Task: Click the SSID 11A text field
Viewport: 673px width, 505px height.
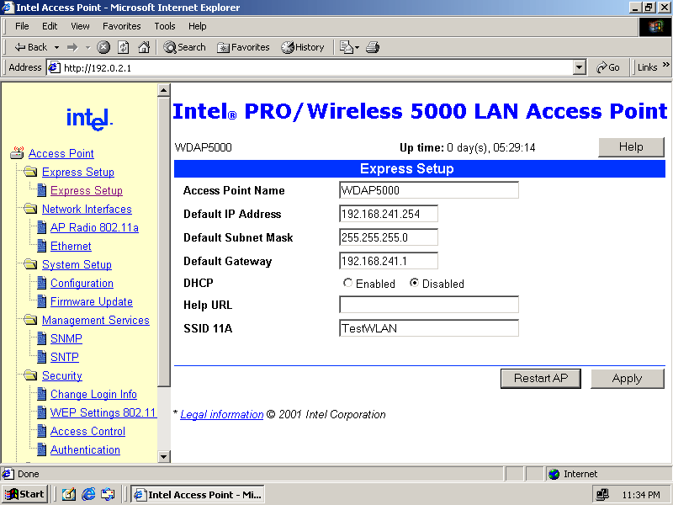Action: [429, 328]
